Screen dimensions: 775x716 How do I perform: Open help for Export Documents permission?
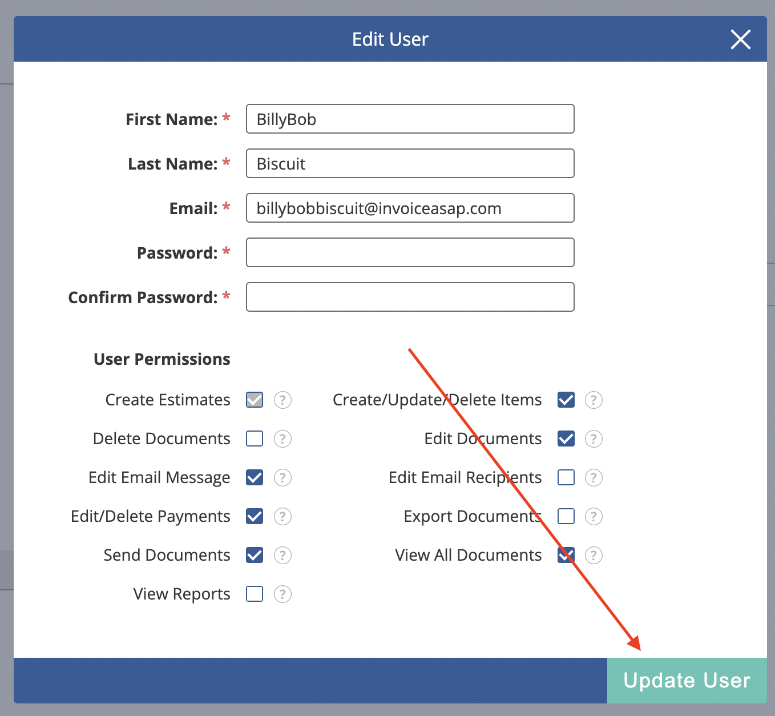click(x=594, y=516)
